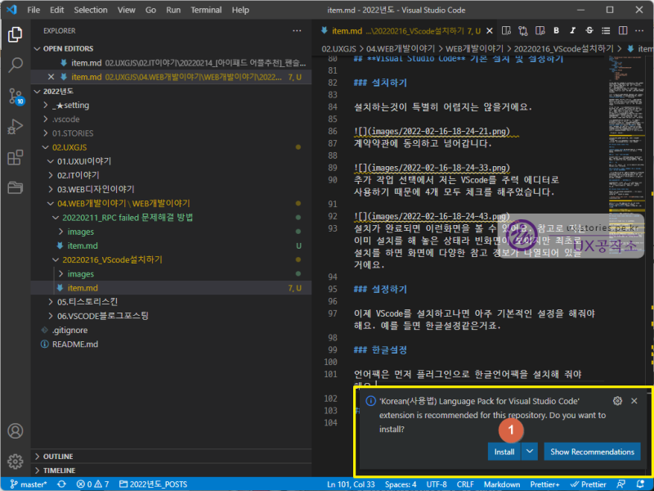The width and height of the screenshot is (654, 491).
Task: Open the Help menu
Action: point(240,10)
